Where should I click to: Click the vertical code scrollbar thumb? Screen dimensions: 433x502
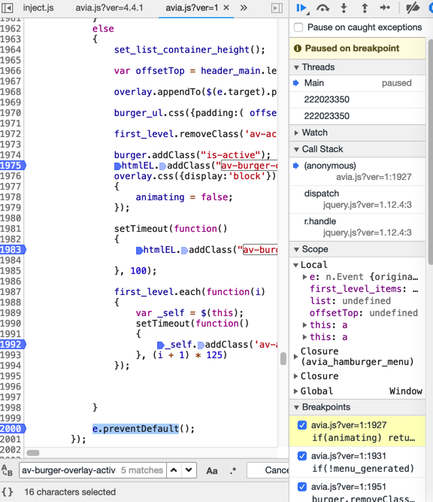pos(283,358)
